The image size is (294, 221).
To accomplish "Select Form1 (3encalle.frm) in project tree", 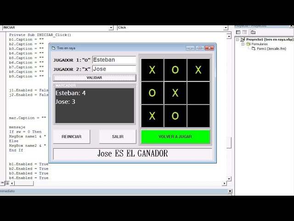I will point(271,48).
